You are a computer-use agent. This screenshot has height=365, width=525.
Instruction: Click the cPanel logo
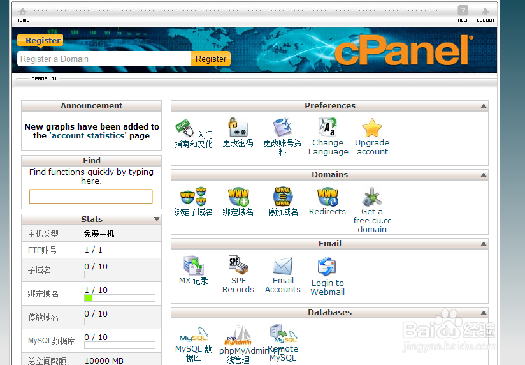coord(403,50)
